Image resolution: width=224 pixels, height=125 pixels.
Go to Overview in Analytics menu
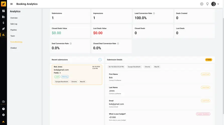click(14, 18)
